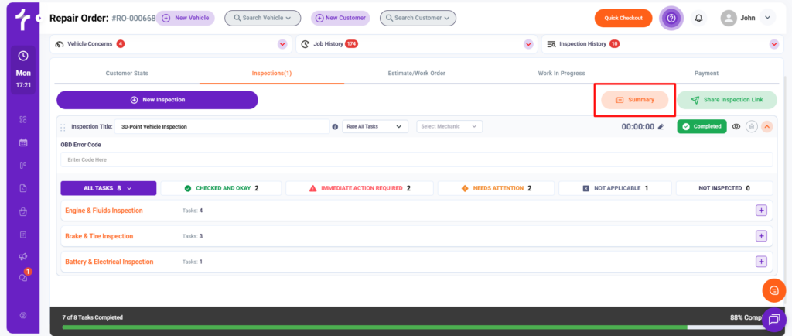Viewport: 792px width, 336px height.
Task: Expand the Inspection History panel
Action: coord(773,44)
